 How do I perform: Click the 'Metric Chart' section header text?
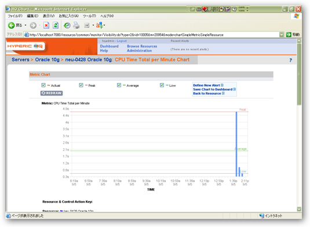pos(40,75)
